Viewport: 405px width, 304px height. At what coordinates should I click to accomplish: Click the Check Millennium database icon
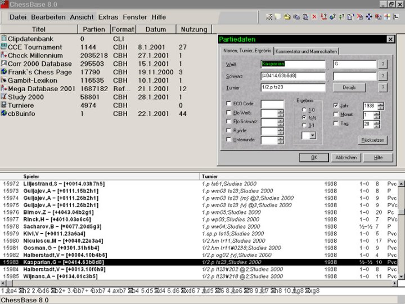pos(4,55)
